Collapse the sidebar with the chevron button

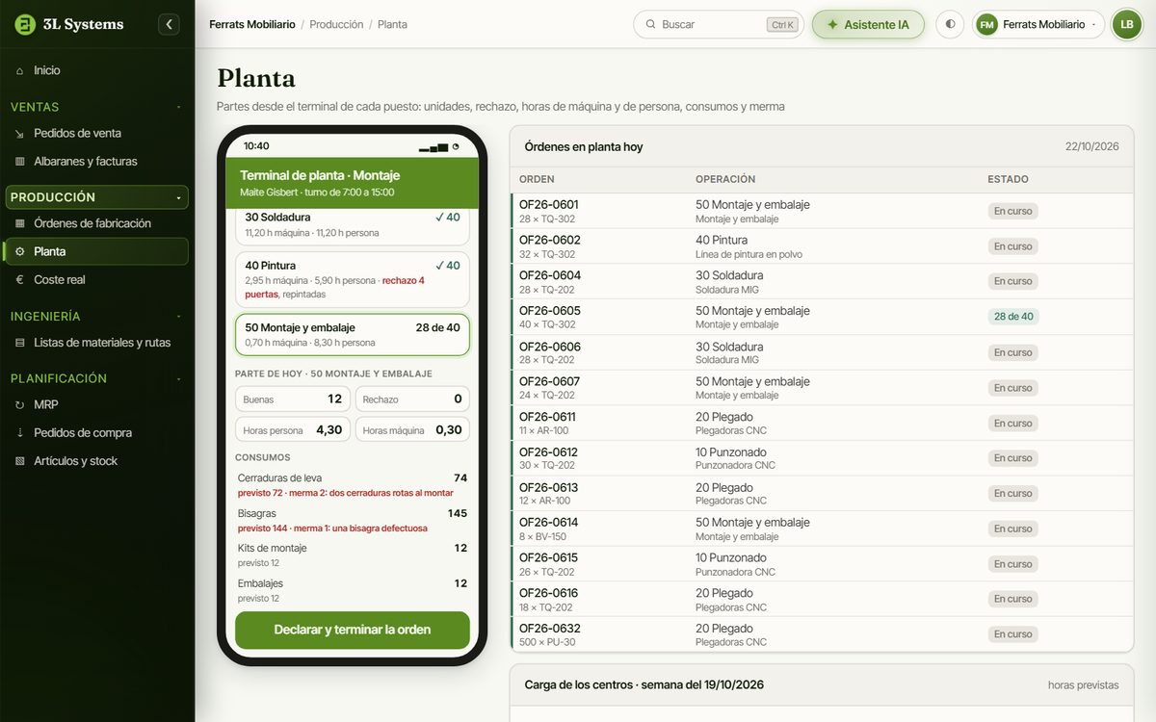pyautogui.click(x=170, y=24)
